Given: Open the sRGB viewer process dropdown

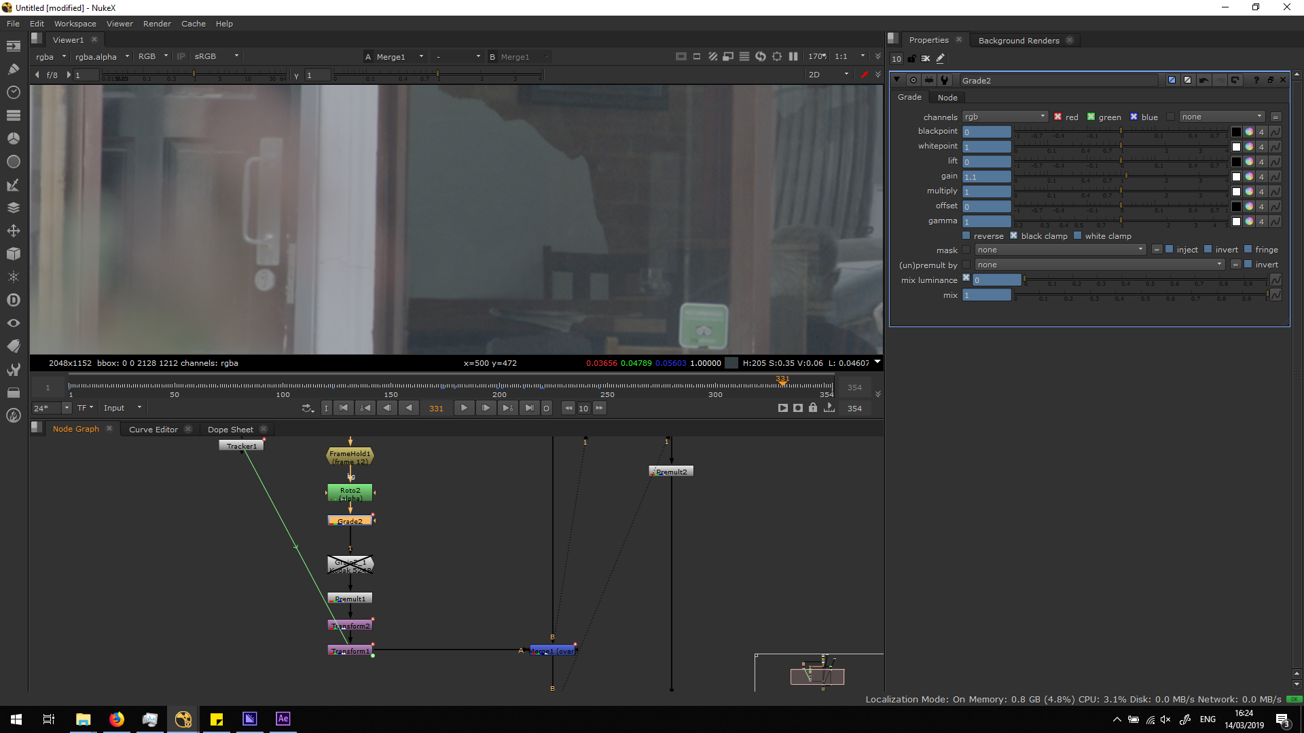Looking at the screenshot, I should (216, 56).
